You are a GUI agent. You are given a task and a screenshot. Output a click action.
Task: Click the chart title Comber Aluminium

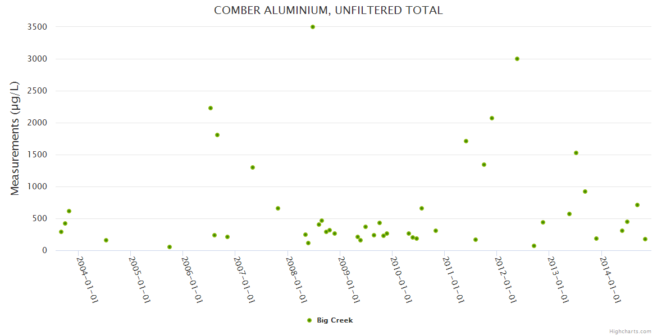click(x=328, y=10)
